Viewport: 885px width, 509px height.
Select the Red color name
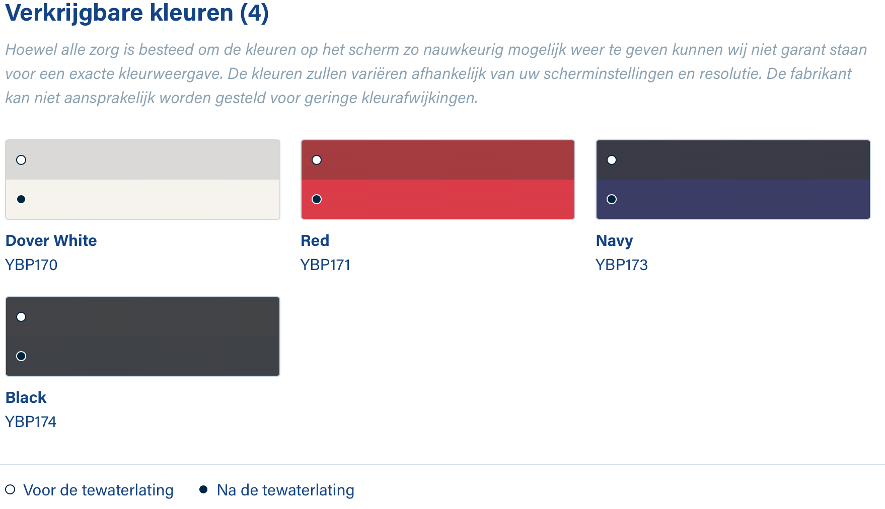[315, 240]
